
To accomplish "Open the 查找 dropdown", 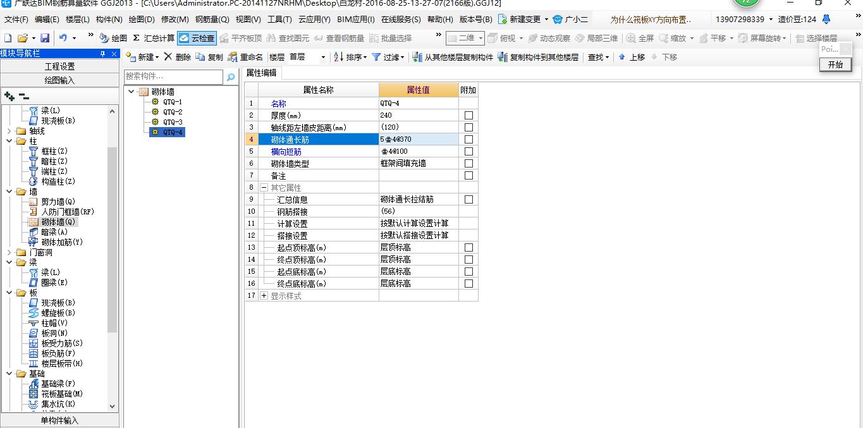I will (x=598, y=57).
